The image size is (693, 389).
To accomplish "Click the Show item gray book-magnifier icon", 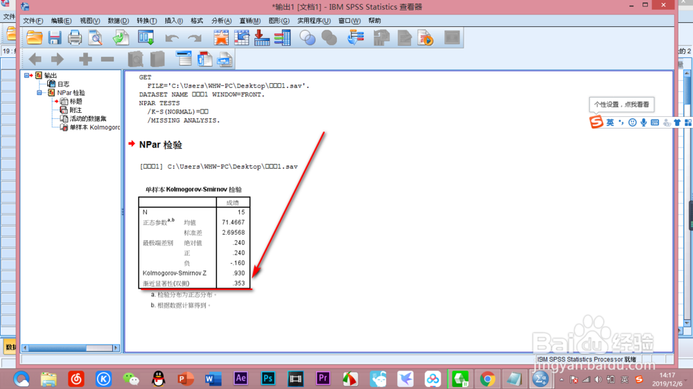I will tap(135, 59).
